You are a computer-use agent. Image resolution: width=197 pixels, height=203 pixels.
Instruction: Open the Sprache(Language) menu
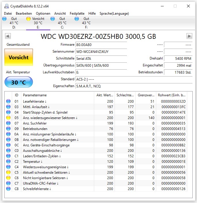coord(114,14)
